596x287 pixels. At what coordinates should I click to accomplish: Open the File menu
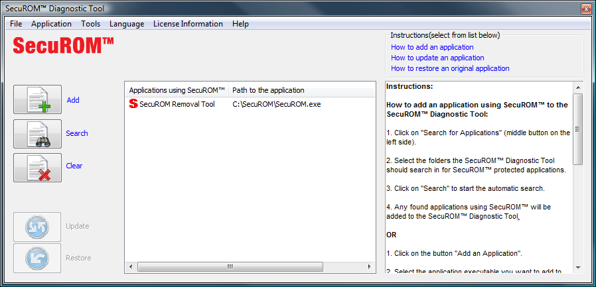[16, 24]
